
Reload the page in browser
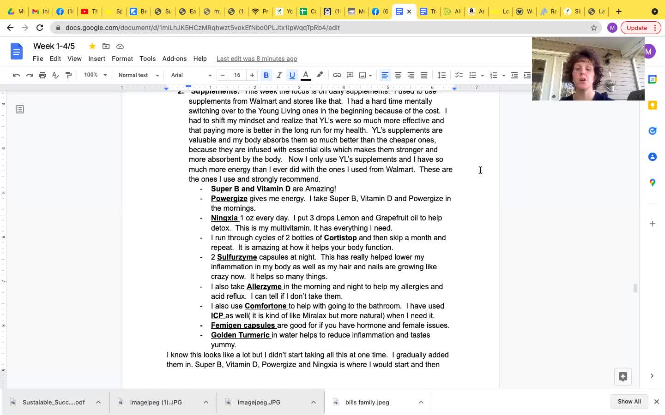tap(40, 28)
